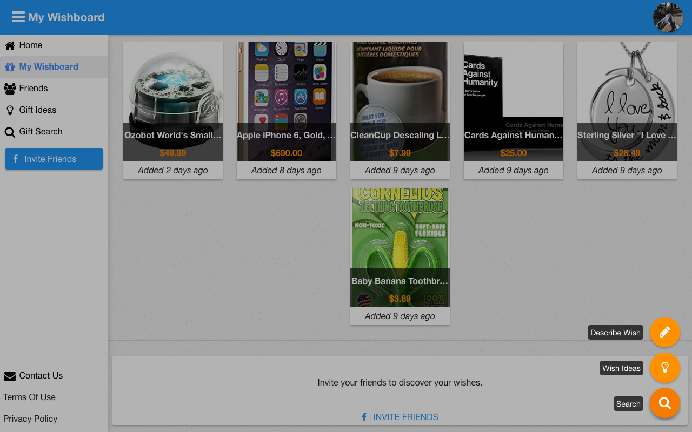The width and height of the screenshot is (692, 432).
Task: Open Privacy Policy link
Action: (x=30, y=418)
